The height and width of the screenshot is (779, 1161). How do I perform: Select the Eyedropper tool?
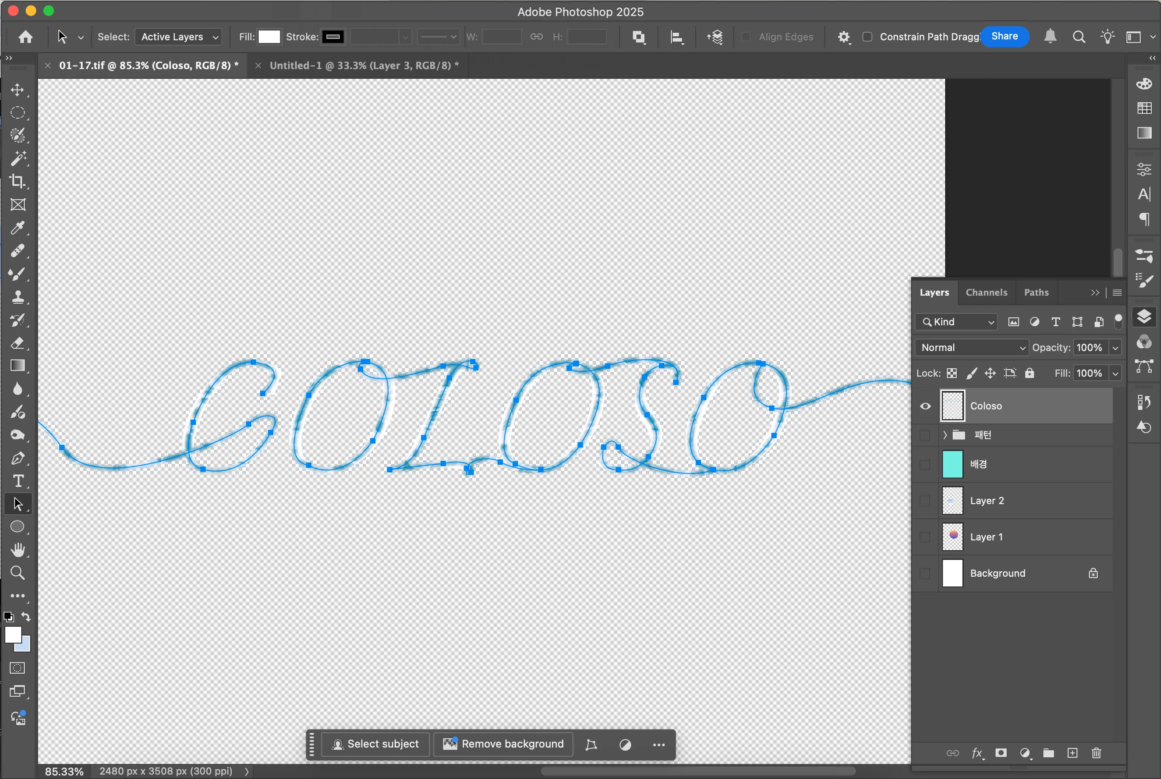tap(18, 228)
